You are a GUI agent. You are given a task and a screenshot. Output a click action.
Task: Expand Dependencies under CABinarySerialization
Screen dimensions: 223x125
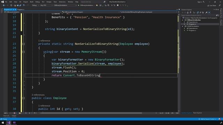(184, 22)
